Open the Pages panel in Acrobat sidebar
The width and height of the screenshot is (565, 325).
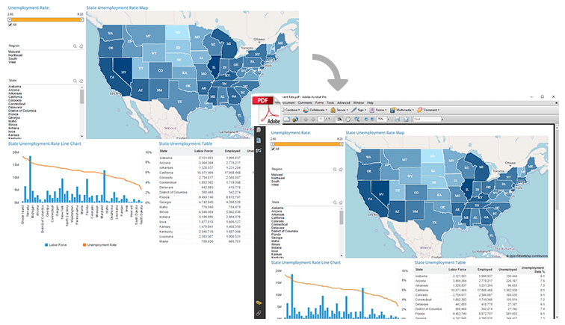click(x=259, y=131)
